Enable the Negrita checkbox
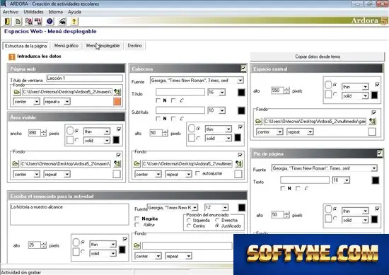Image resolution: width=389 pixels, height=275 pixels. pyautogui.click(x=137, y=218)
